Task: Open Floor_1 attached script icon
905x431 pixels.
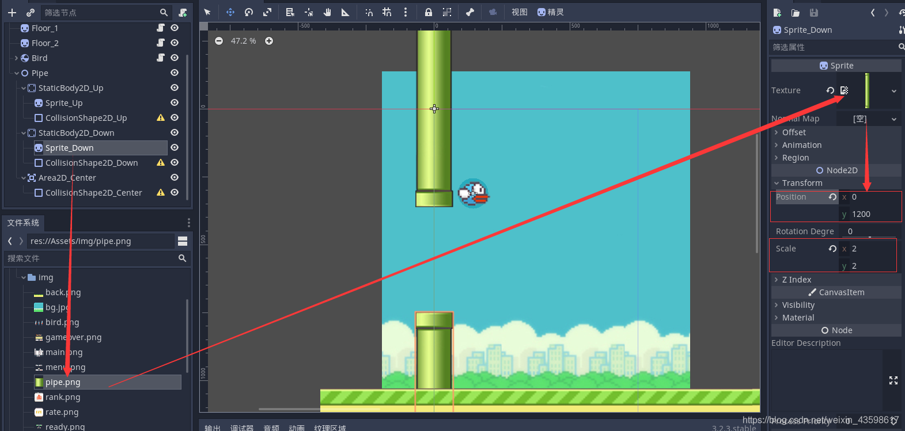Action: tap(161, 28)
